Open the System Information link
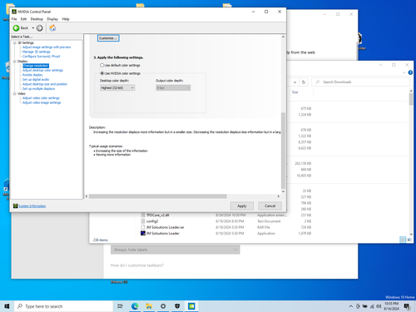The width and height of the screenshot is (416, 312). pos(32,206)
